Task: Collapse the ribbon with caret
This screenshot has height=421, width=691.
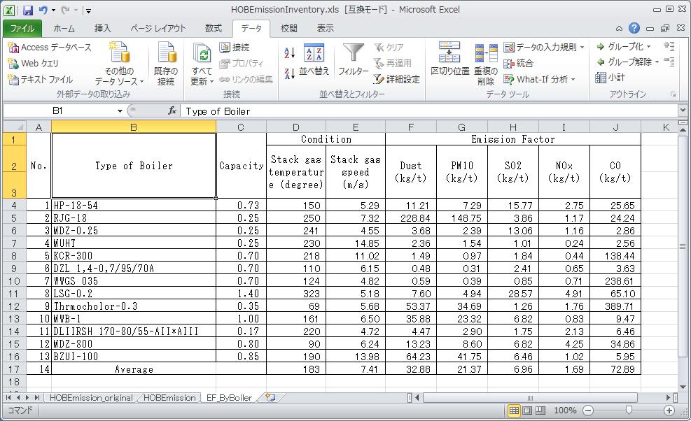Action: (x=619, y=29)
